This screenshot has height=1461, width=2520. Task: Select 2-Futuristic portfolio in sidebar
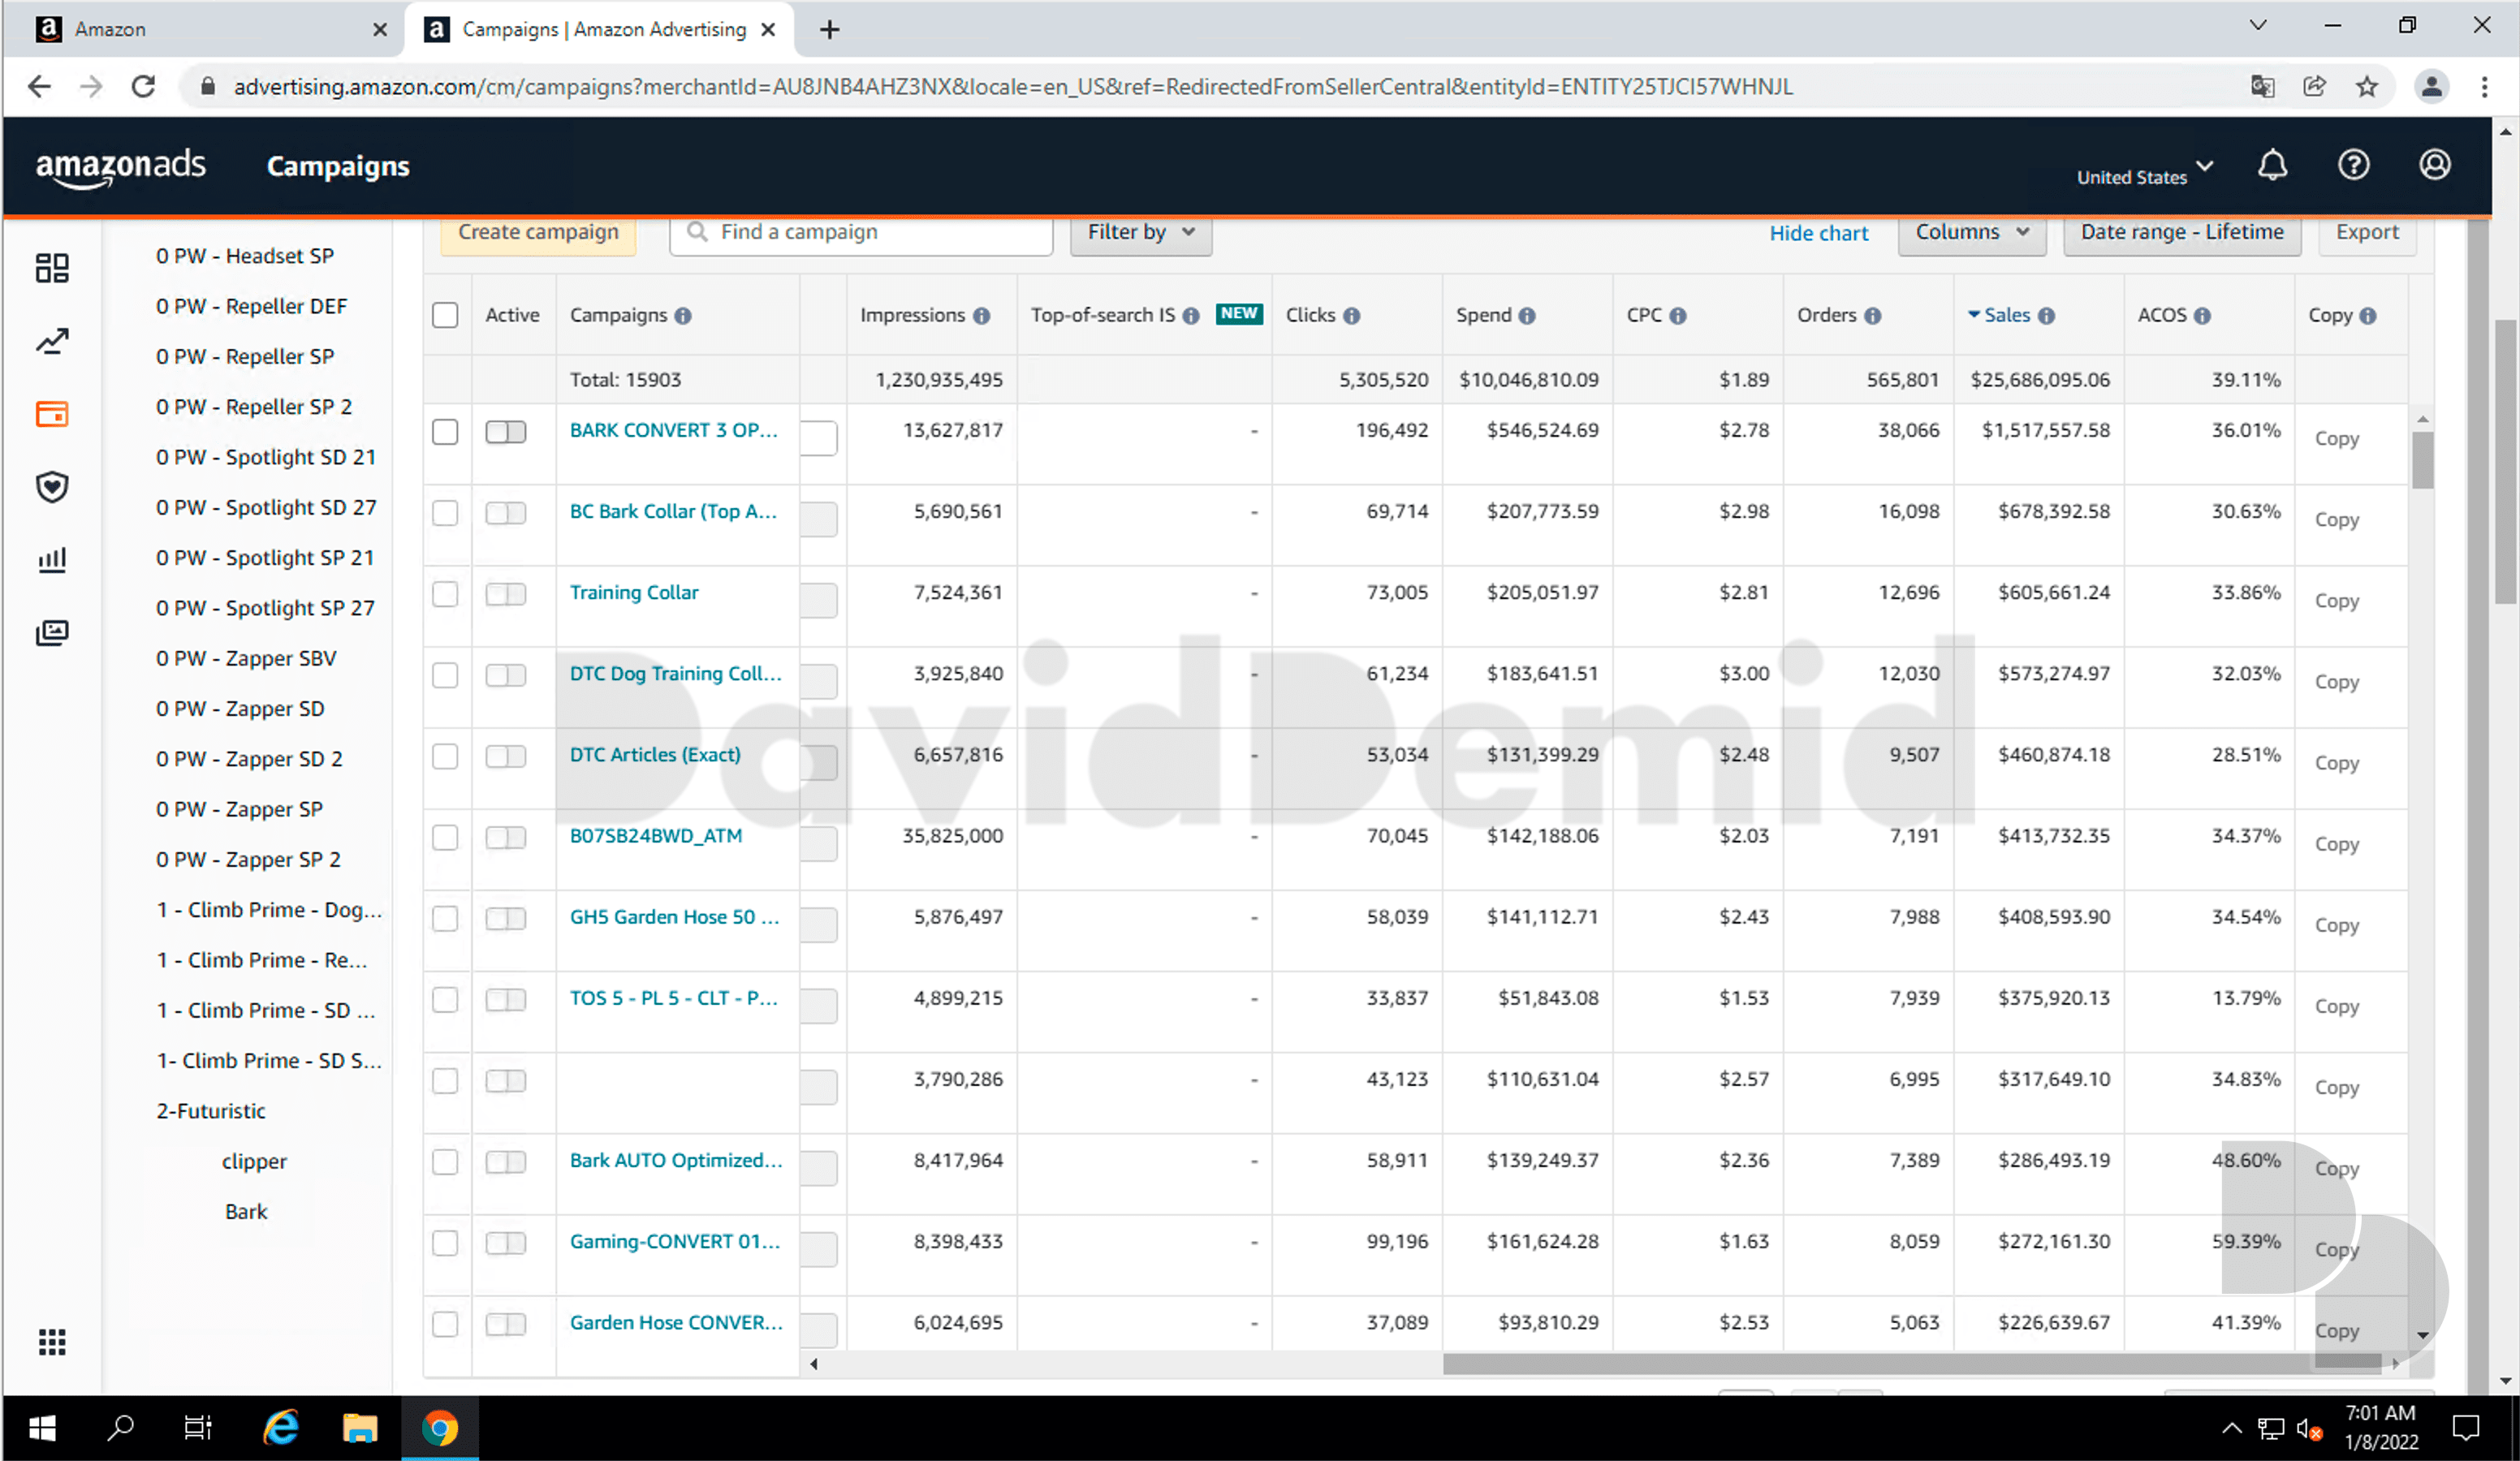(x=211, y=1112)
